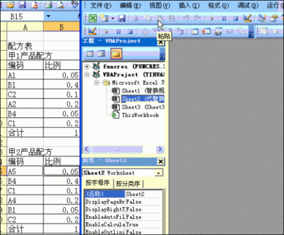
Task: Toggle breakpoint with the hand icon
Action: click(145, 31)
